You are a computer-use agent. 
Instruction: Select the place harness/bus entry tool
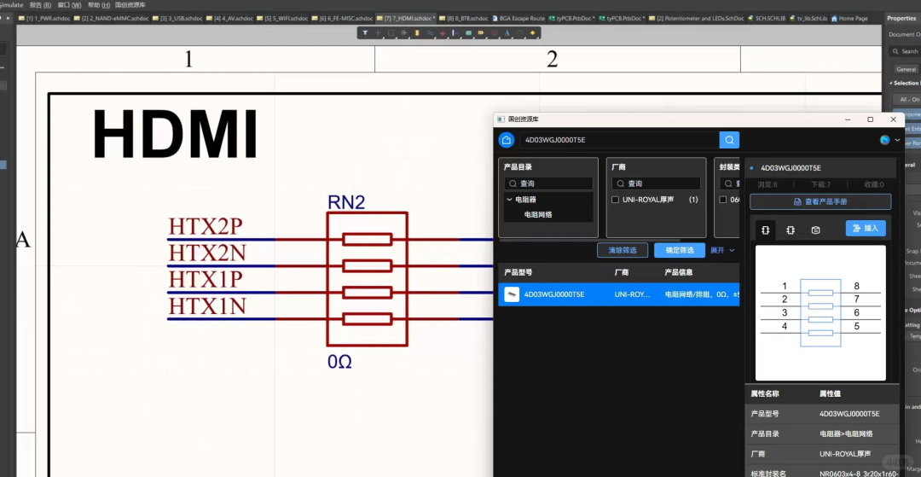pyautogui.click(x=455, y=33)
